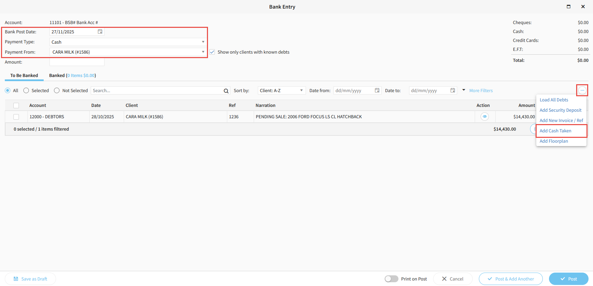Viewport: 593px width, 286px height.
Task: Check the select-all header checkbox
Action: coord(16,106)
